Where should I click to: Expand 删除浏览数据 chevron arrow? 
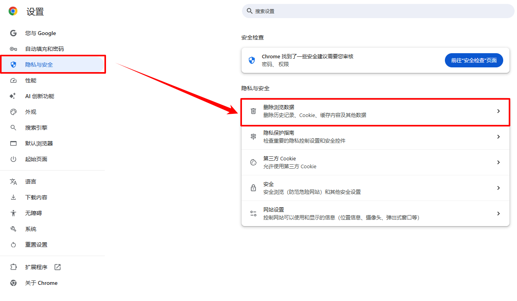(498, 111)
